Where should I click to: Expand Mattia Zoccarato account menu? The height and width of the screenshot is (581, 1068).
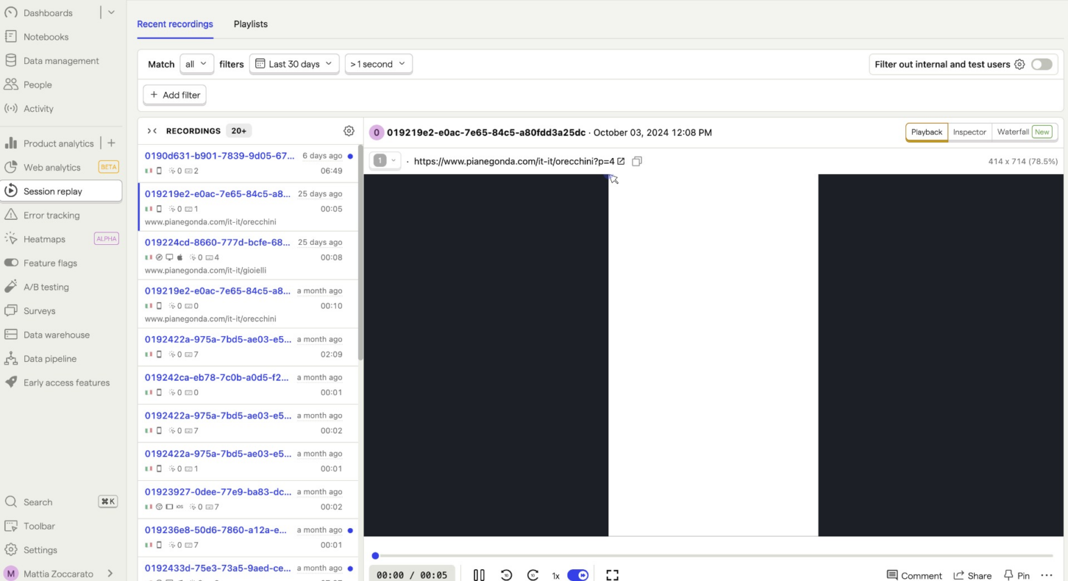click(58, 573)
